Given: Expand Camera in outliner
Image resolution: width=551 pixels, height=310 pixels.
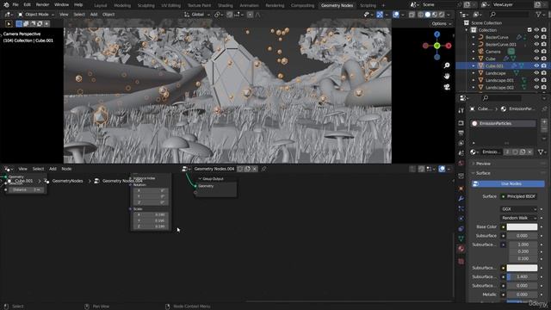Looking at the screenshot, I should tap(474, 52).
